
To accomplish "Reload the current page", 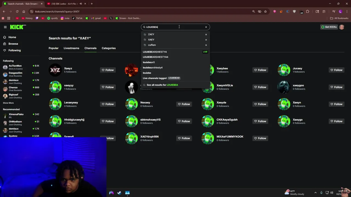I will tap(17, 11).
